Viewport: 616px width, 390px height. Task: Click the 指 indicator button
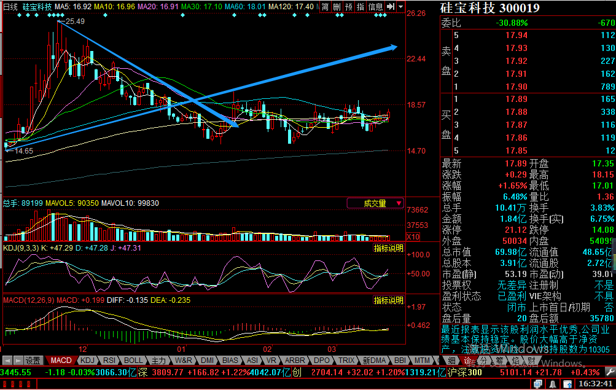click(361, 7)
